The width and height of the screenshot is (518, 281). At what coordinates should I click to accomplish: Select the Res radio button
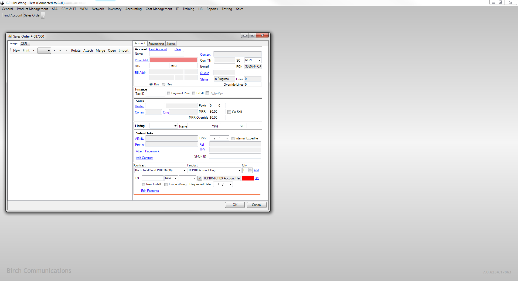(164, 84)
